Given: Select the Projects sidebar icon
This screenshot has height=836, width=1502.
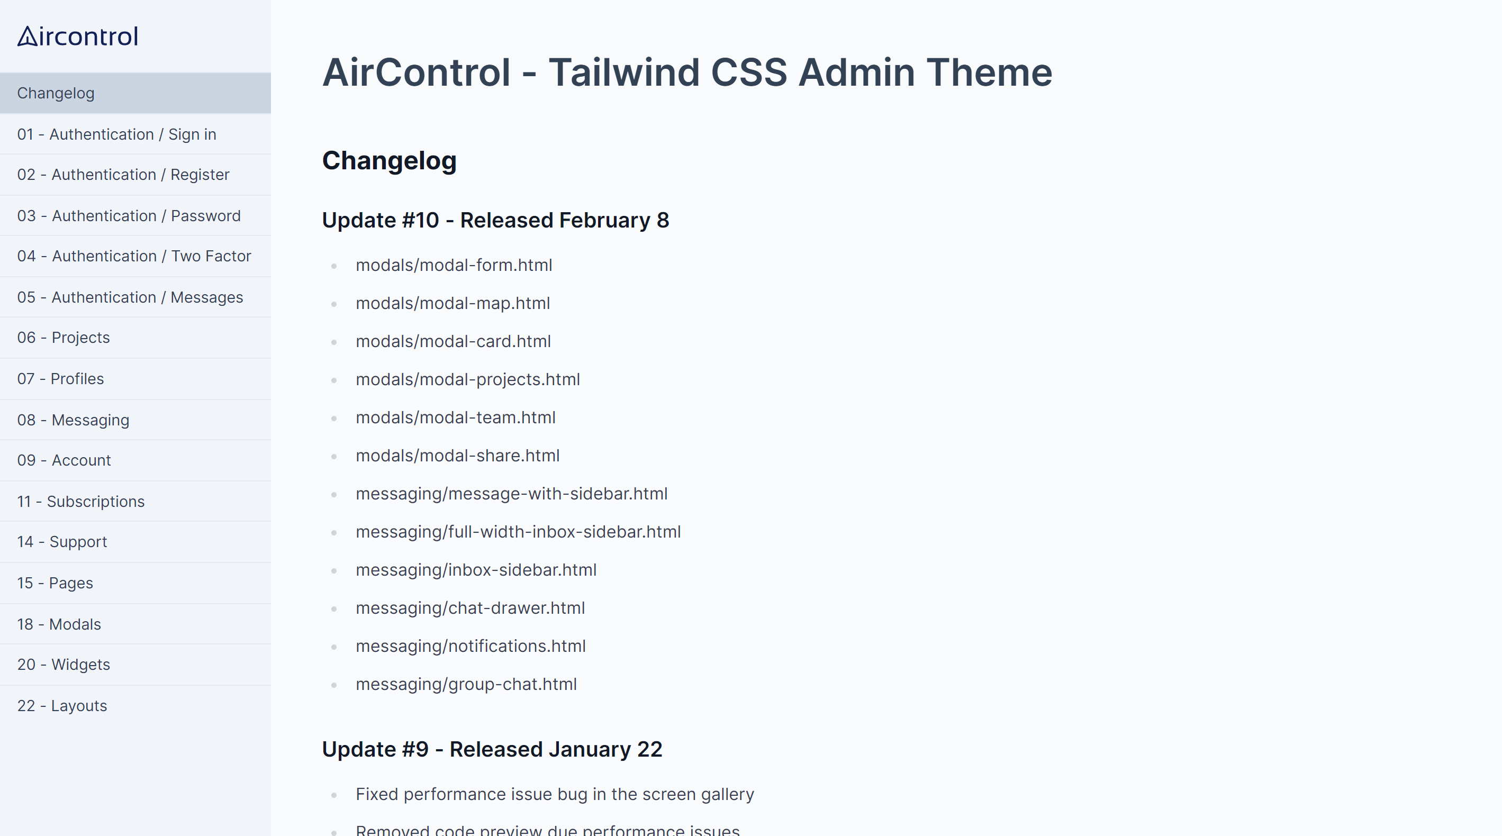Looking at the screenshot, I should 135,338.
